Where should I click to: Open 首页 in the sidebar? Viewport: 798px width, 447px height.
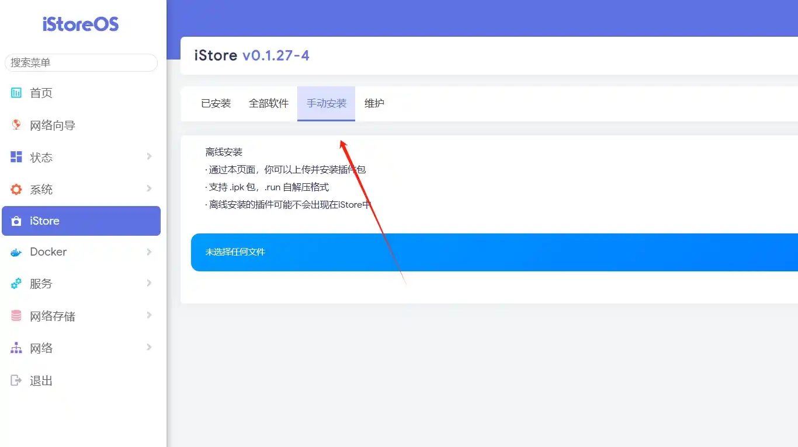tap(41, 93)
